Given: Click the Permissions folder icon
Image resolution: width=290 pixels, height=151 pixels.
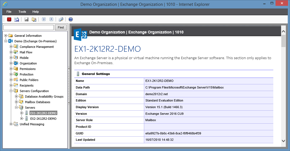Looking at the screenshot, I should (16, 69).
